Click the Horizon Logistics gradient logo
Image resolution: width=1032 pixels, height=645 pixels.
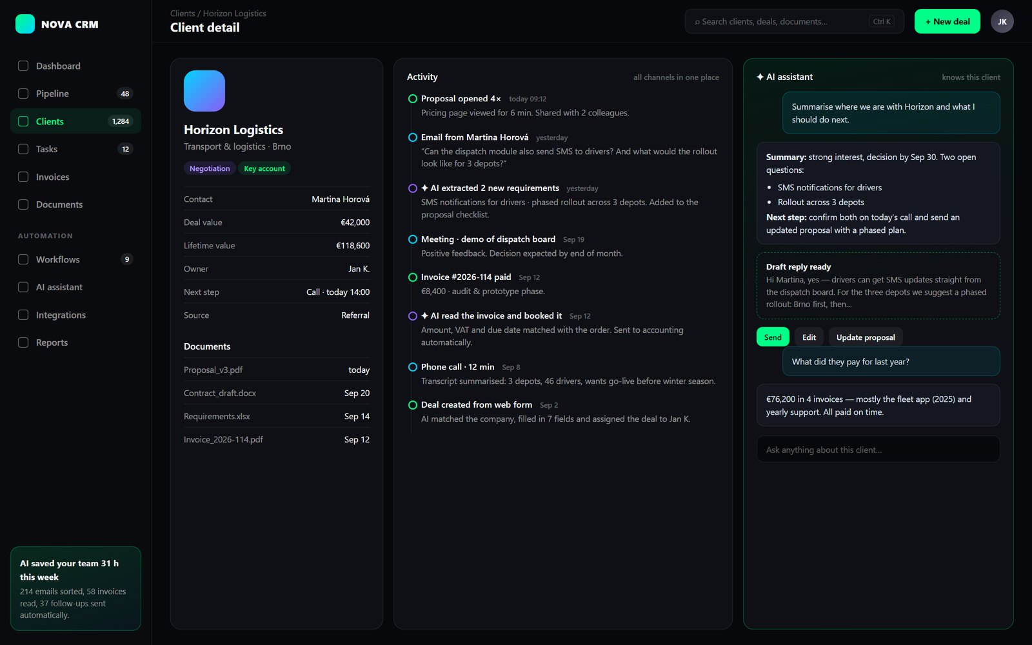point(204,91)
